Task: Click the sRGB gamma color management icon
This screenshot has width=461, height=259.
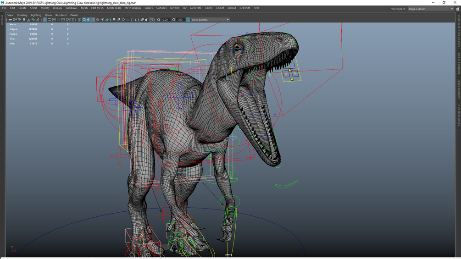Action: (x=188, y=20)
